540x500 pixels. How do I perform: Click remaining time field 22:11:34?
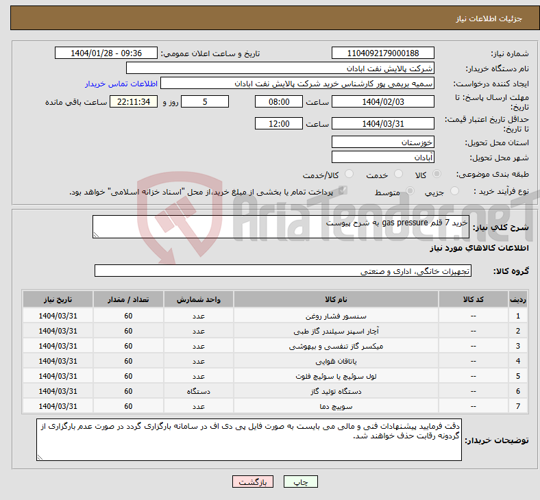134,101
